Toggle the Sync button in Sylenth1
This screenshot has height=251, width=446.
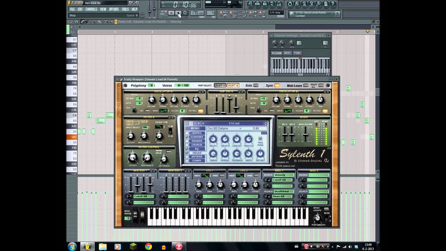[277, 85]
